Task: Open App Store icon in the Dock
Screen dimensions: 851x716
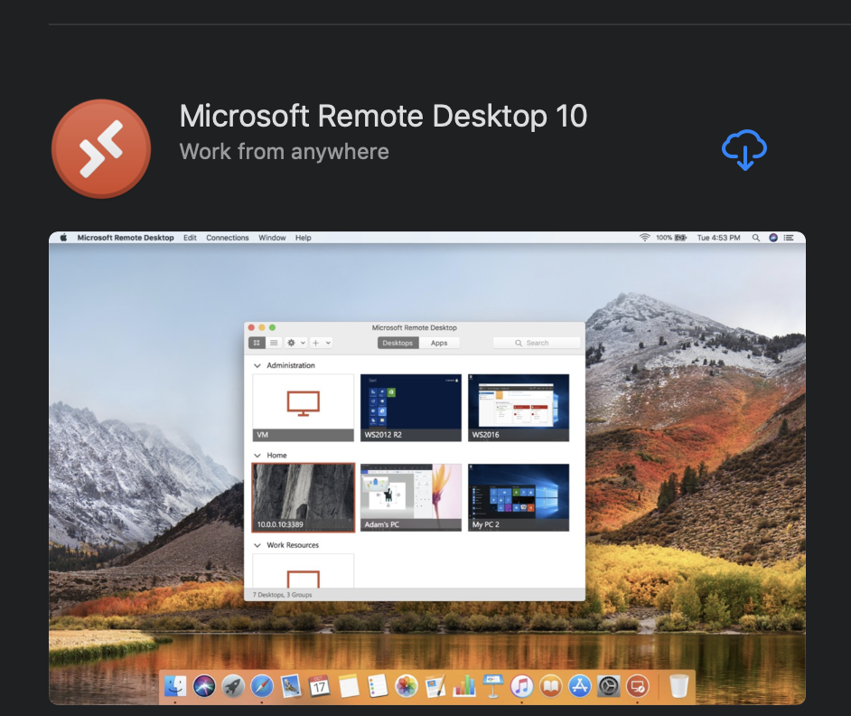Action: (x=580, y=686)
